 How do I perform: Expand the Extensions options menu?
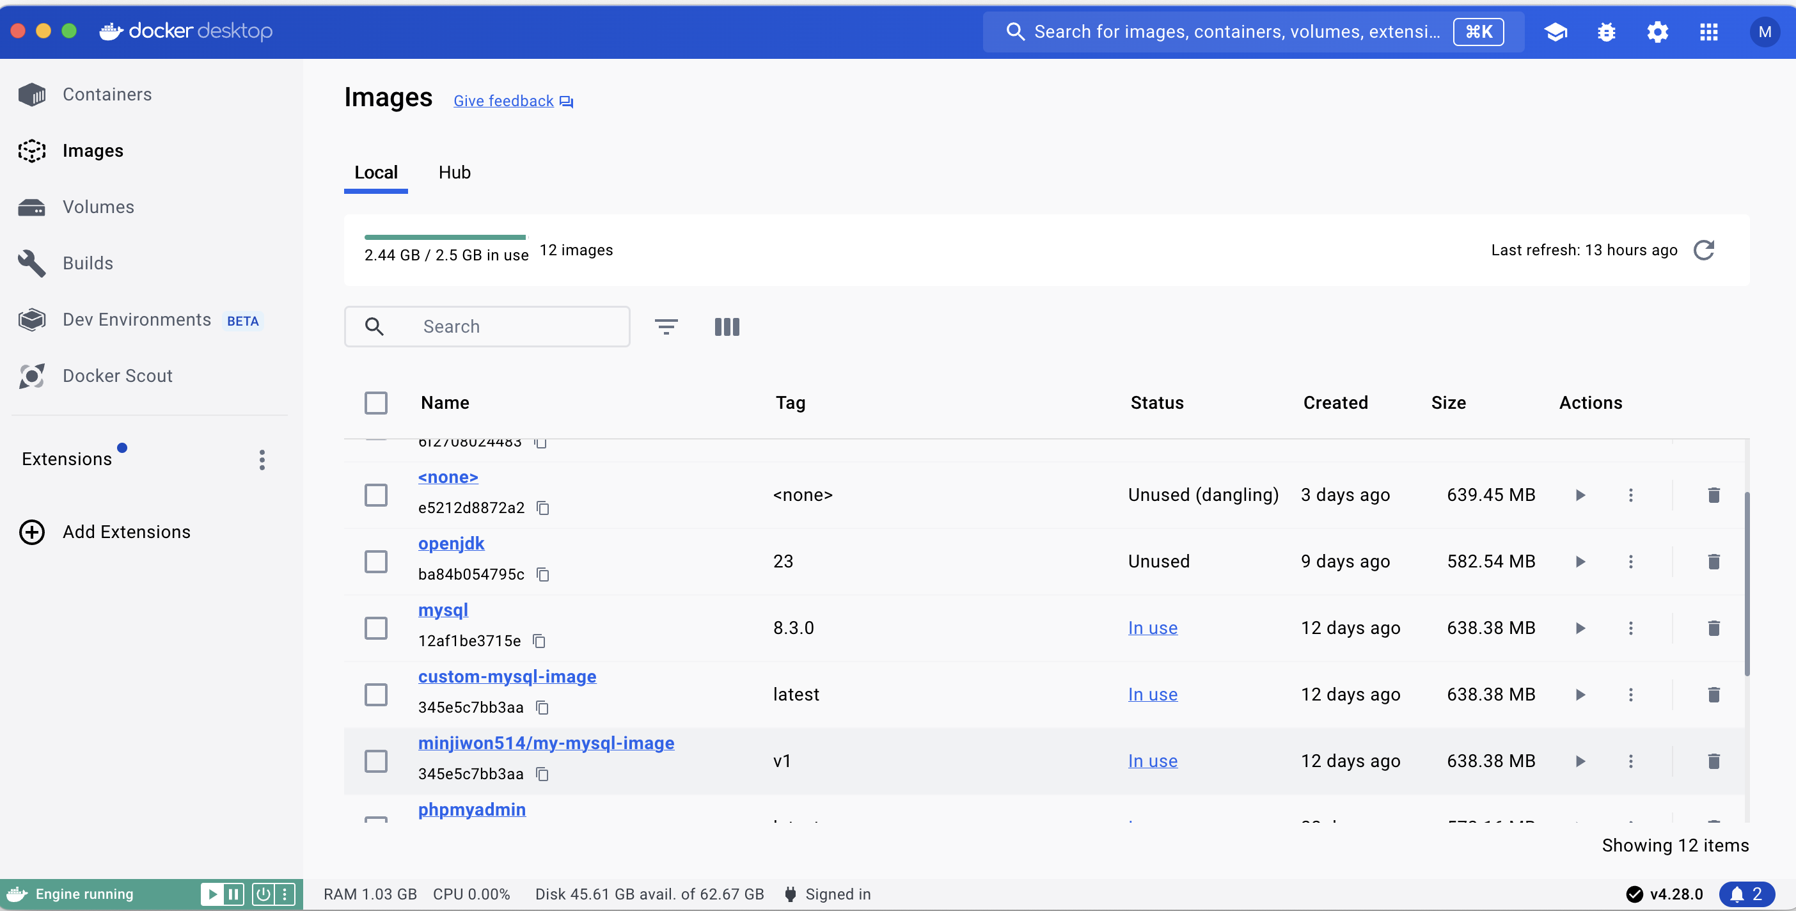click(262, 459)
